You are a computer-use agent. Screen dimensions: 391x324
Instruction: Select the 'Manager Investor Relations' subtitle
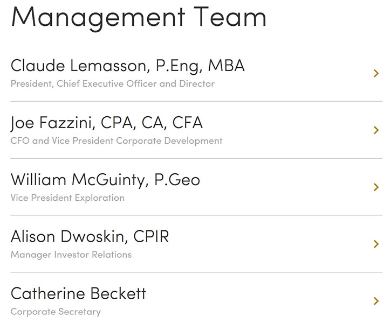click(x=71, y=255)
